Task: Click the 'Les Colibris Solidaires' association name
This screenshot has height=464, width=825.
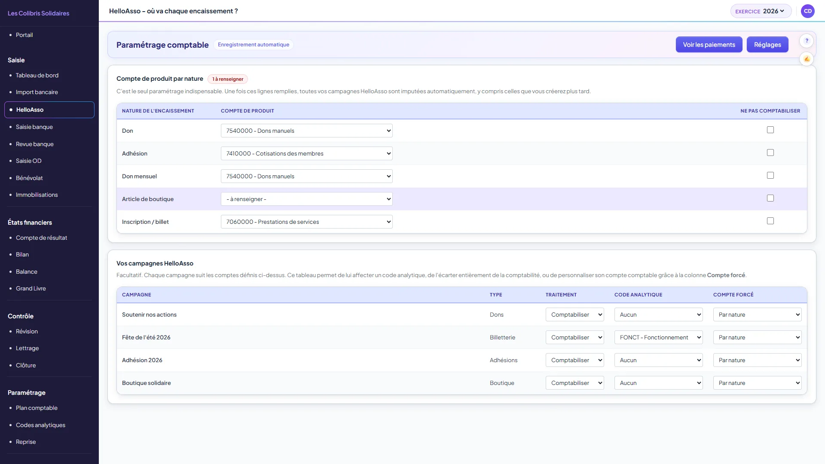Action: click(x=38, y=13)
